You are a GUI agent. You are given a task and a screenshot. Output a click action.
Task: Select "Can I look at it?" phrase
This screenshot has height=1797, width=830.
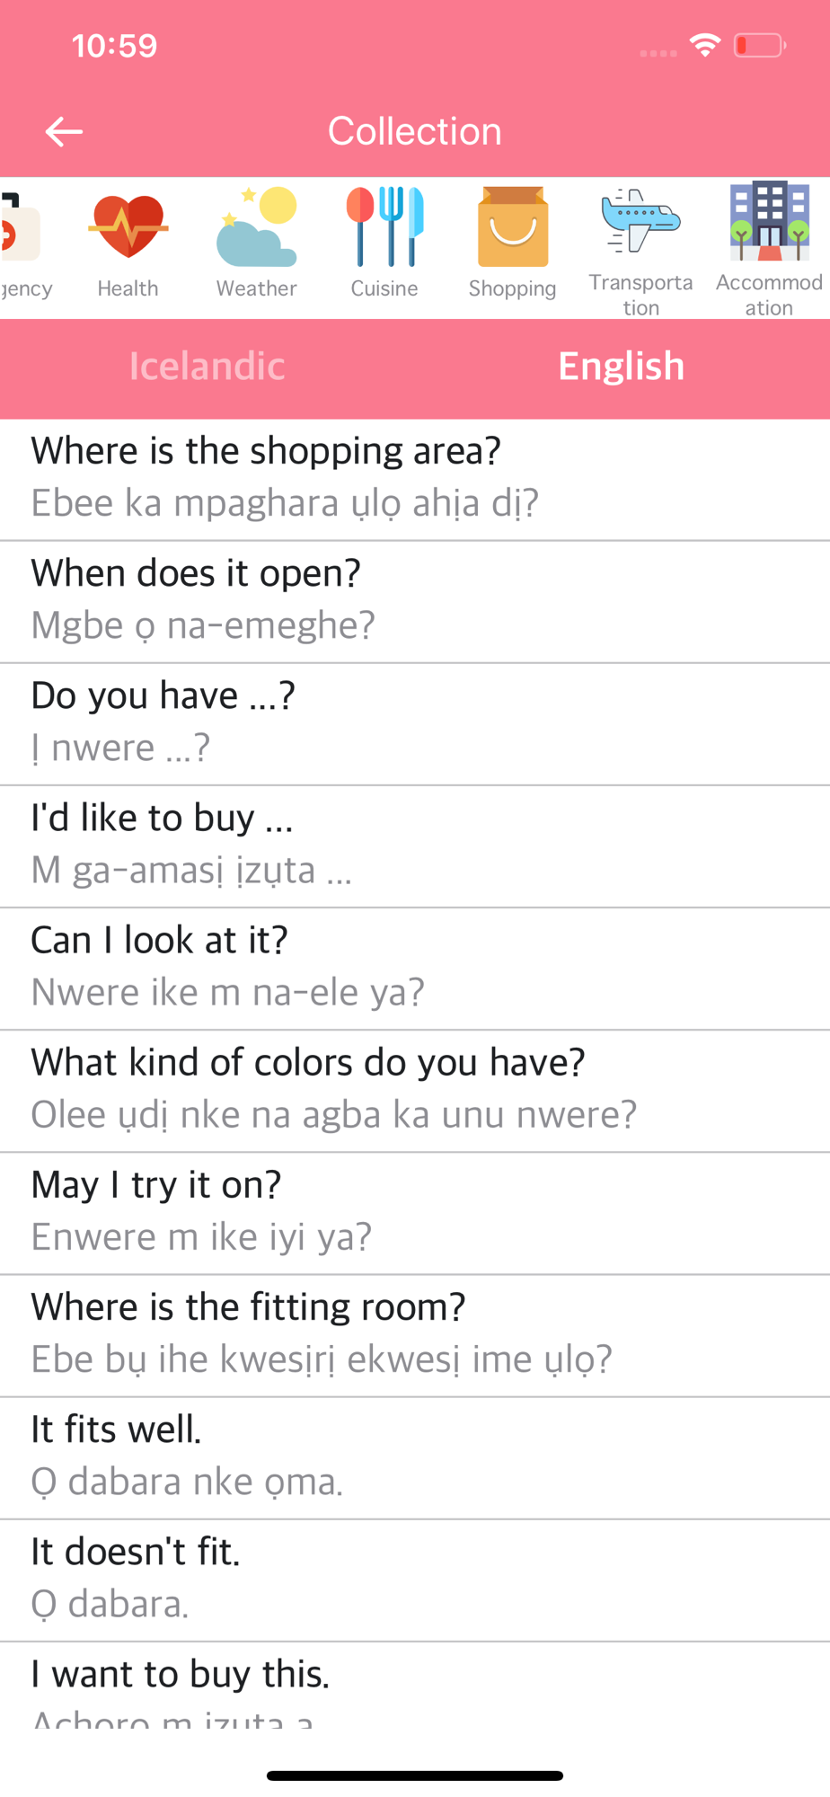tap(415, 967)
